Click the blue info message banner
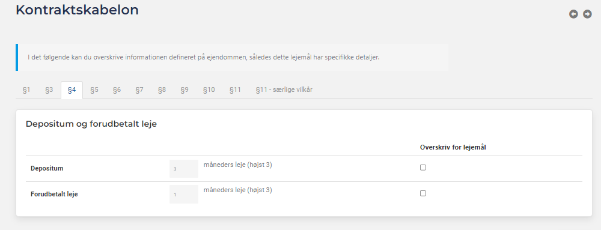 232,58
